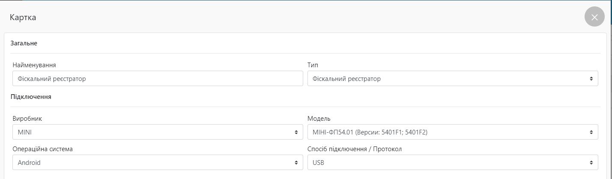Click the up-down arrow icon of Модель select

(591, 132)
